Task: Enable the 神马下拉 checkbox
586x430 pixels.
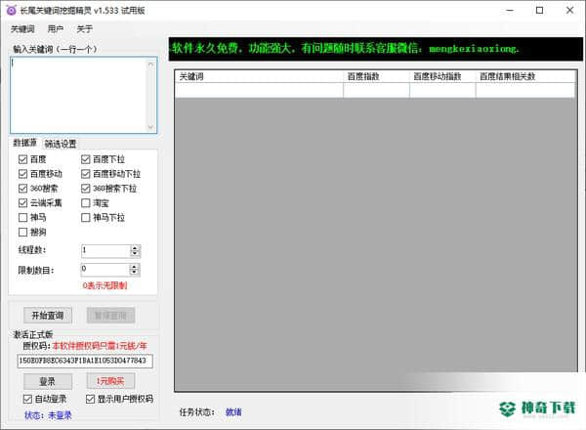Action: pyautogui.click(x=86, y=217)
